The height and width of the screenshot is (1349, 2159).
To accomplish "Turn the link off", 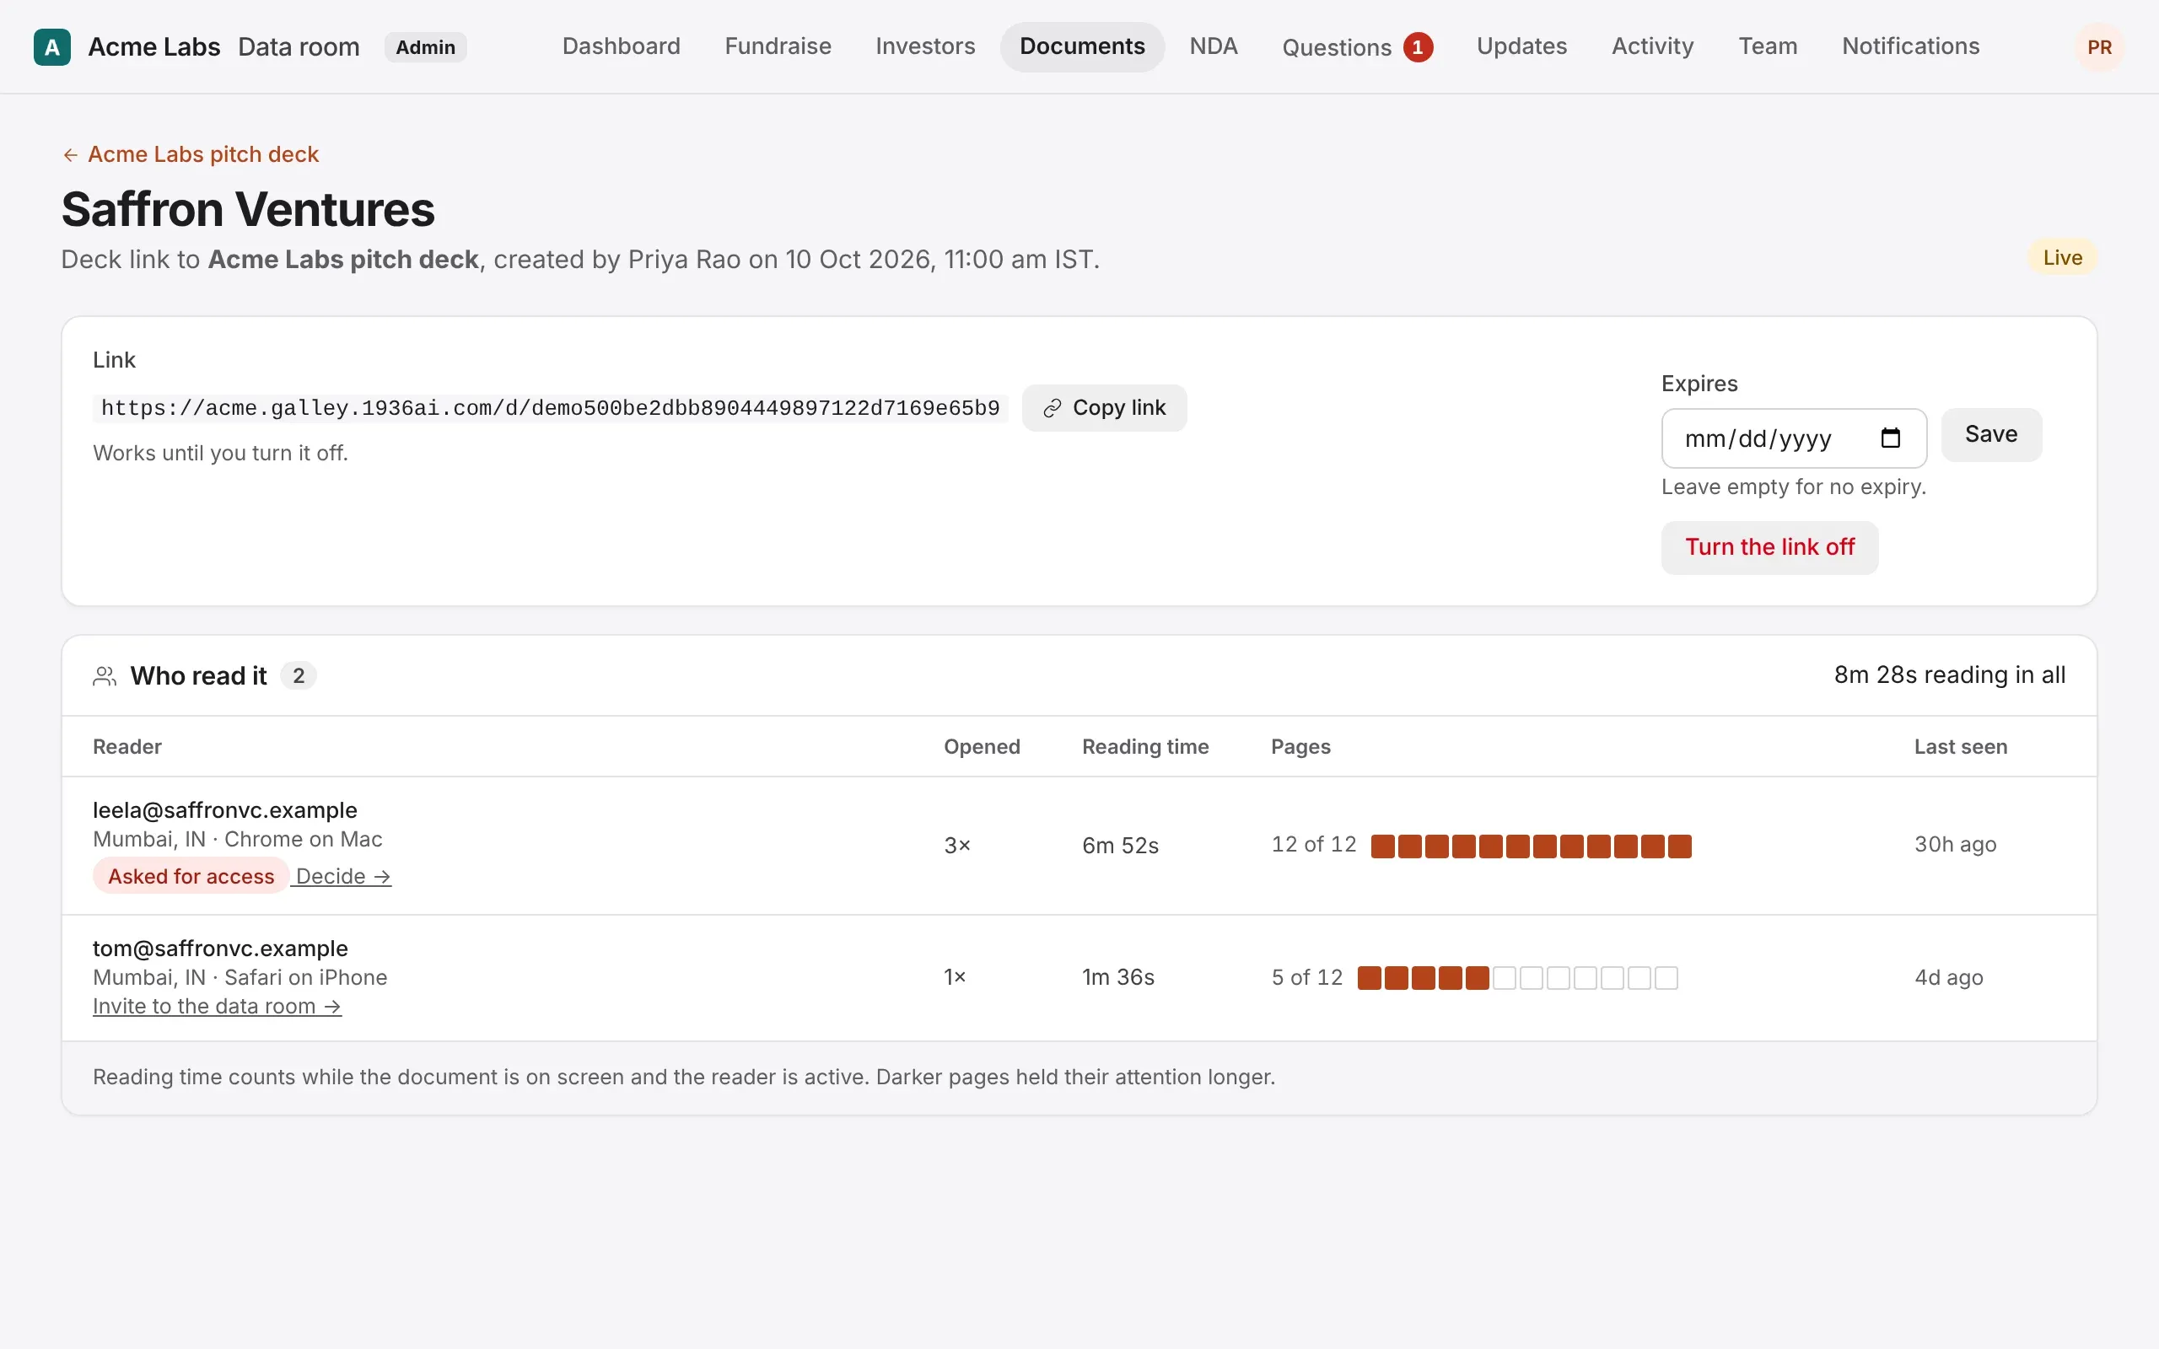I will 1769,547.
